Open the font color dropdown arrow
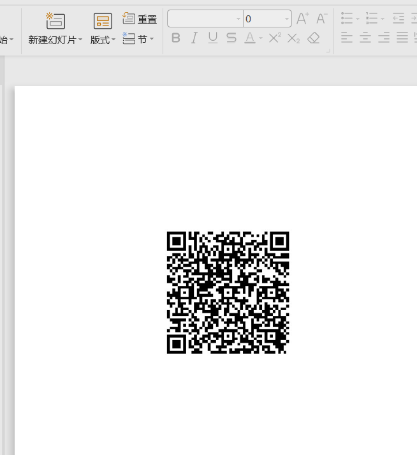The width and height of the screenshot is (417, 455). pyautogui.click(x=261, y=38)
